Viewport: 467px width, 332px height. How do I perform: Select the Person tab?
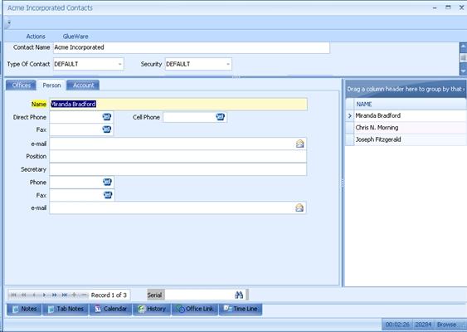[51, 85]
